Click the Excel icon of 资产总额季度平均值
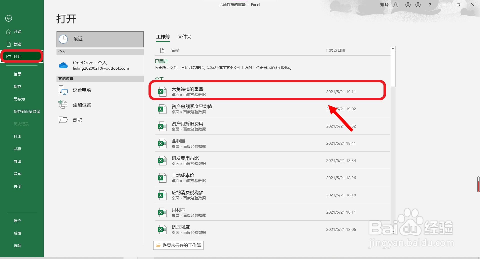Viewport: 480px width, 259px height. [162, 109]
